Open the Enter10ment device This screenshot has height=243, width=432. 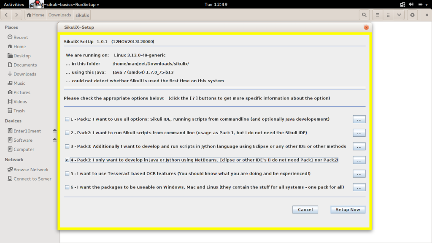[x=24, y=131]
